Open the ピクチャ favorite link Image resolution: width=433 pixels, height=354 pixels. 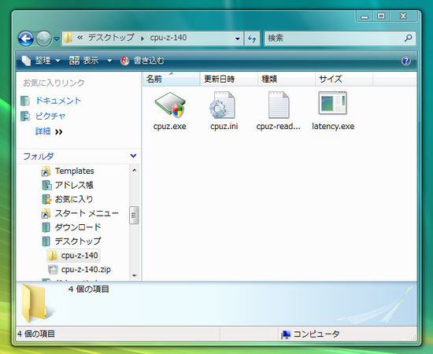[x=50, y=116]
